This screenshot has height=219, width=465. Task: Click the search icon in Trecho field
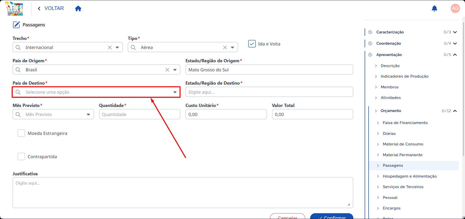click(x=18, y=47)
